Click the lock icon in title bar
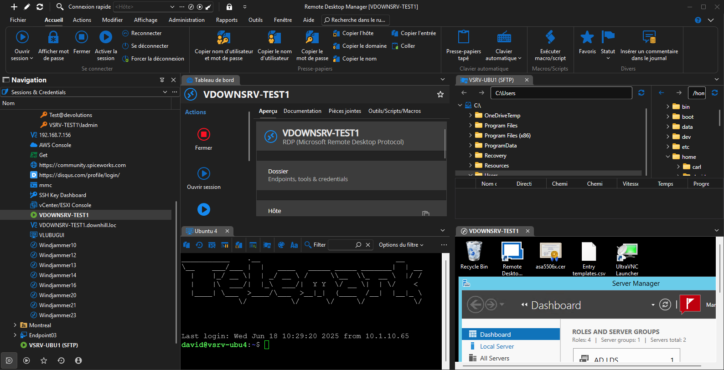Image resolution: width=724 pixels, height=370 pixels. pos(229,7)
